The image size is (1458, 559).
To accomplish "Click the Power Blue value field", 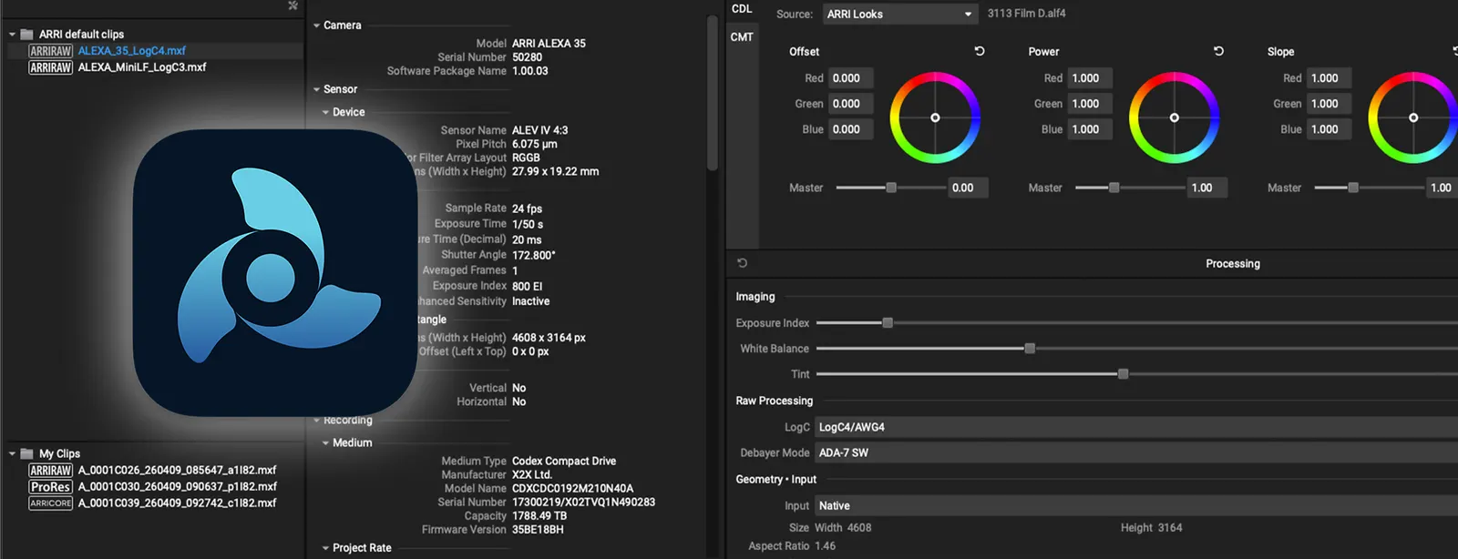I will pyautogui.click(x=1090, y=129).
